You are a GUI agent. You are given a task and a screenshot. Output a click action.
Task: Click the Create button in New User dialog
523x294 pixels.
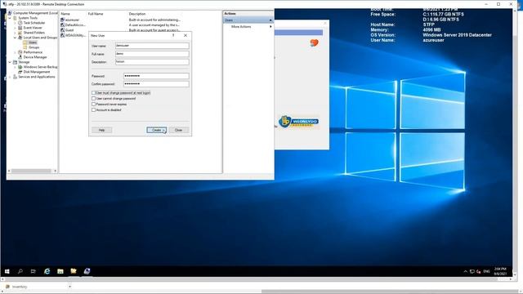point(156,130)
